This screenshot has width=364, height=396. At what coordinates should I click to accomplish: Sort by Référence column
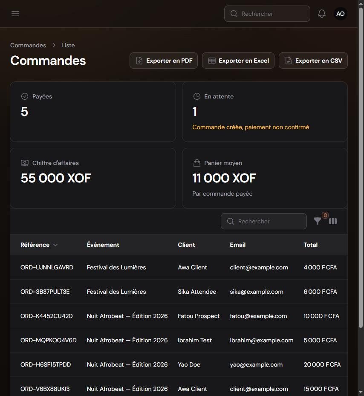pyautogui.click(x=39, y=245)
